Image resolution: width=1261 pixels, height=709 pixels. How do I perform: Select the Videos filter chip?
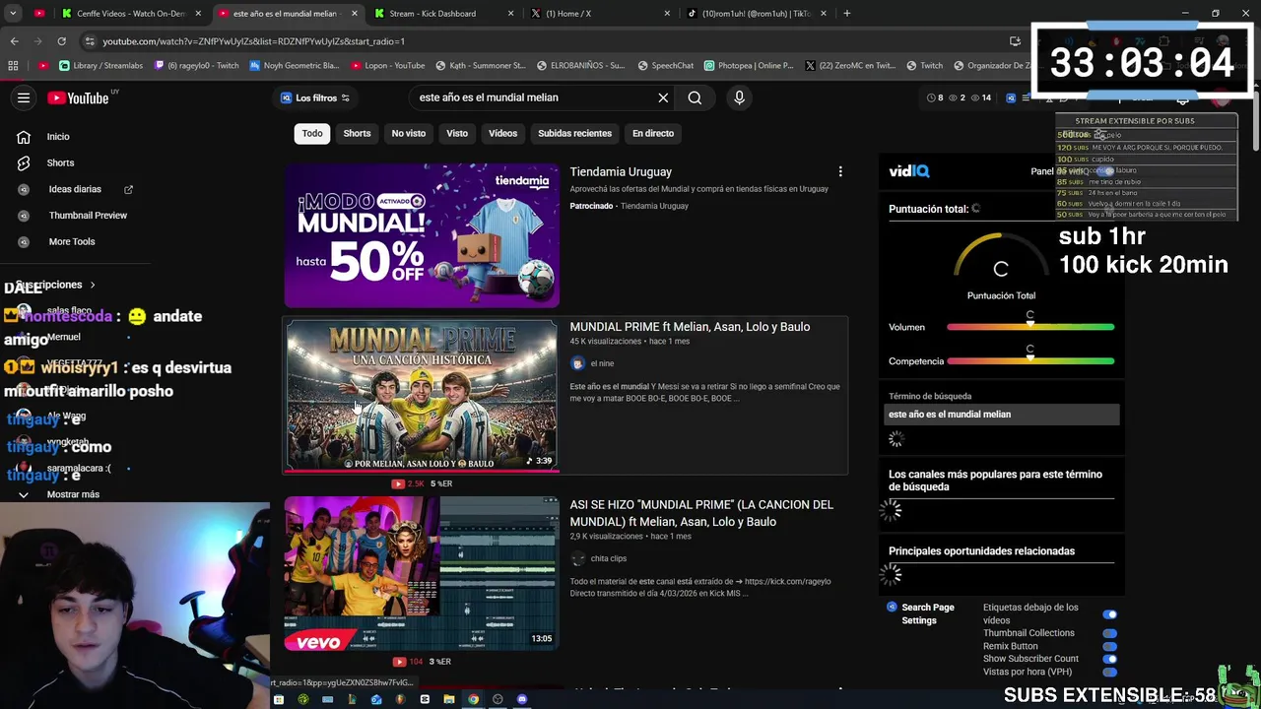[502, 133]
